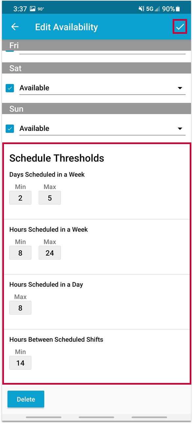Edit maximum days scheduled in a week
The width and height of the screenshot is (193, 424).
click(x=50, y=198)
